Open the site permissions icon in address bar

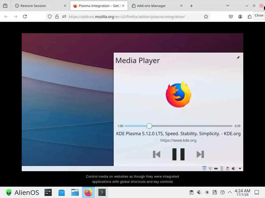[64, 16]
